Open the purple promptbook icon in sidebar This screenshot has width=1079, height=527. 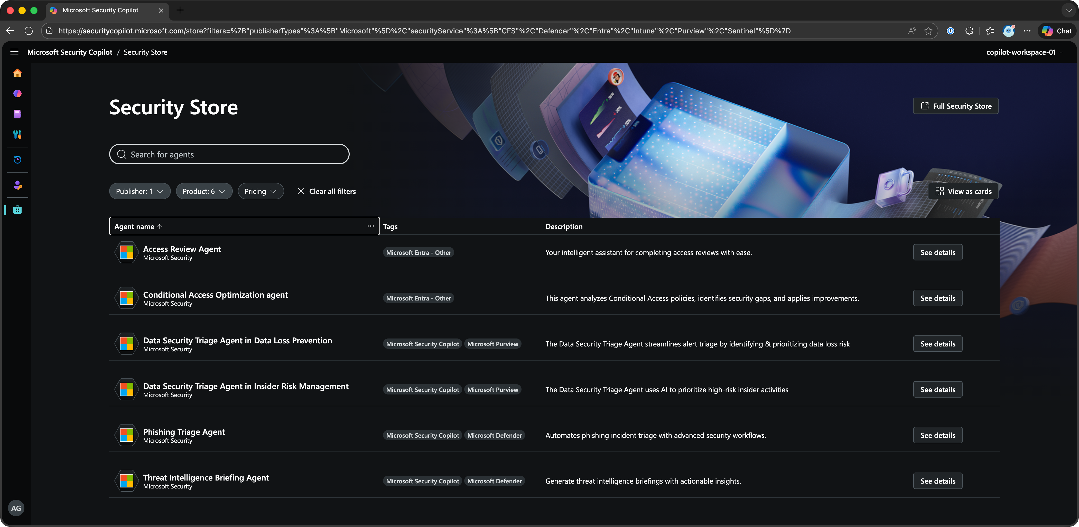click(x=17, y=114)
